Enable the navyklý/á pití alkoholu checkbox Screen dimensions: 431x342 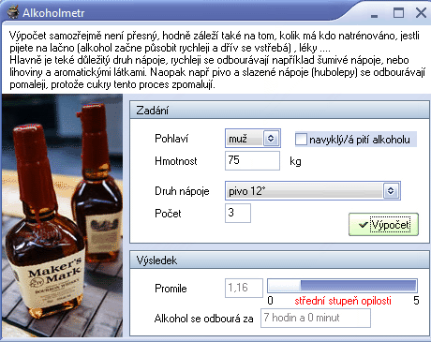(301, 139)
